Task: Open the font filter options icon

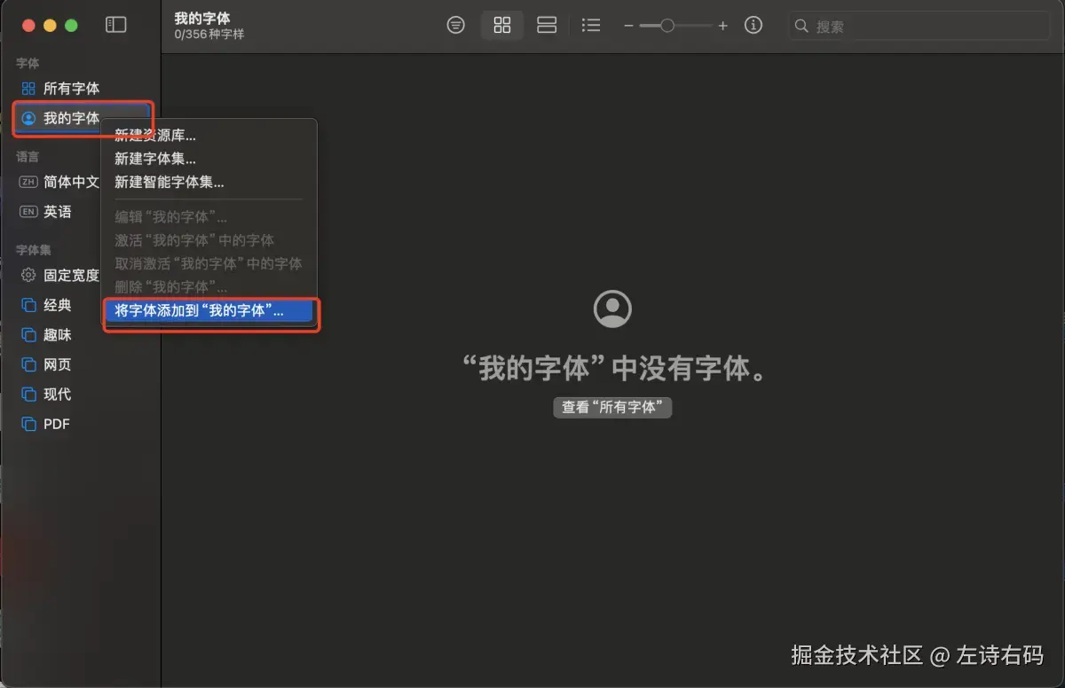Action: click(x=455, y=26)
